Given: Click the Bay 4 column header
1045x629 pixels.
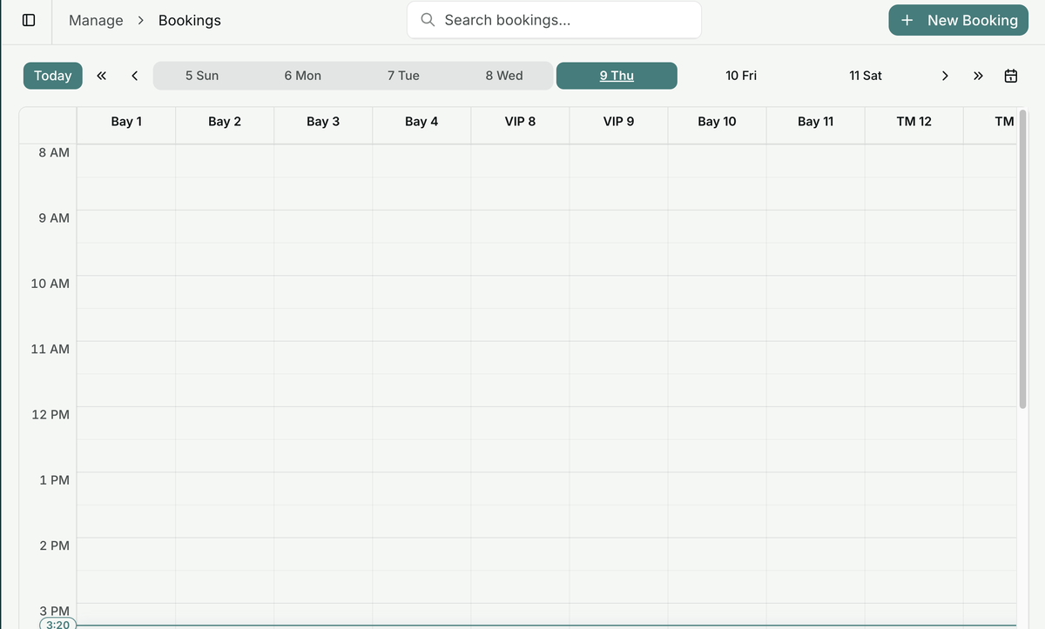Looking at the screenshot, I should (421, 122).
